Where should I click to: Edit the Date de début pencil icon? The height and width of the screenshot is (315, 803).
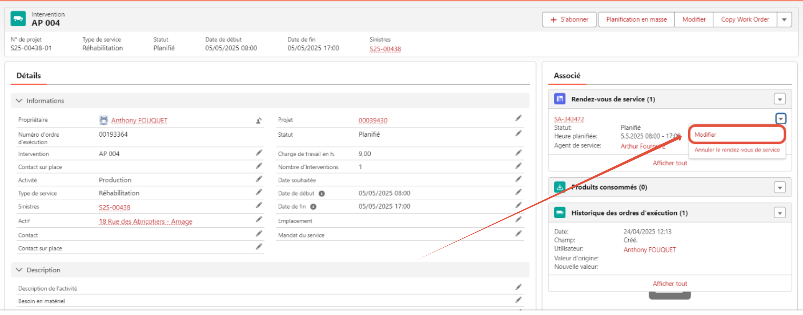(x=518, y=192)
